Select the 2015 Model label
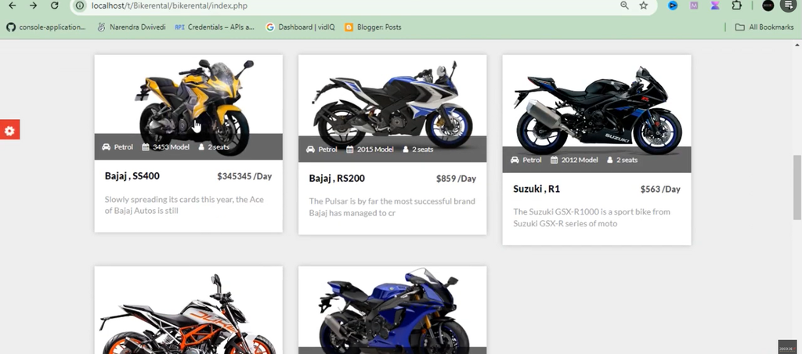Screen dimensions: 802x354 [375, 150]
